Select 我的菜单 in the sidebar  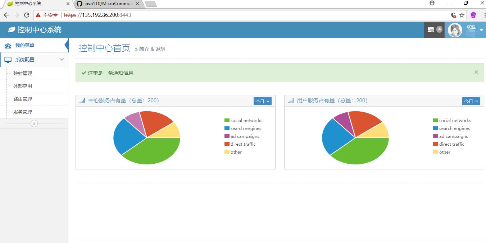click(x=24, y=46)
